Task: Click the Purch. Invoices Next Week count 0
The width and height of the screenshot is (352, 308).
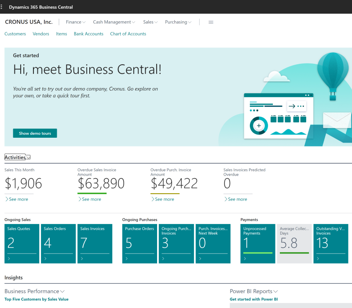Action: (202, 243)
